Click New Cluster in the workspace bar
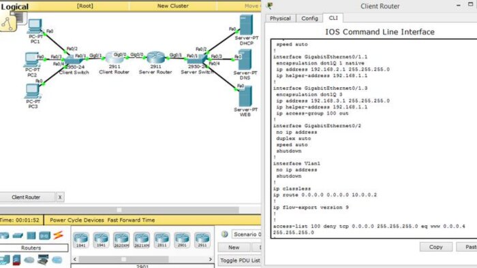477x268 pixels. click(172, 5)
